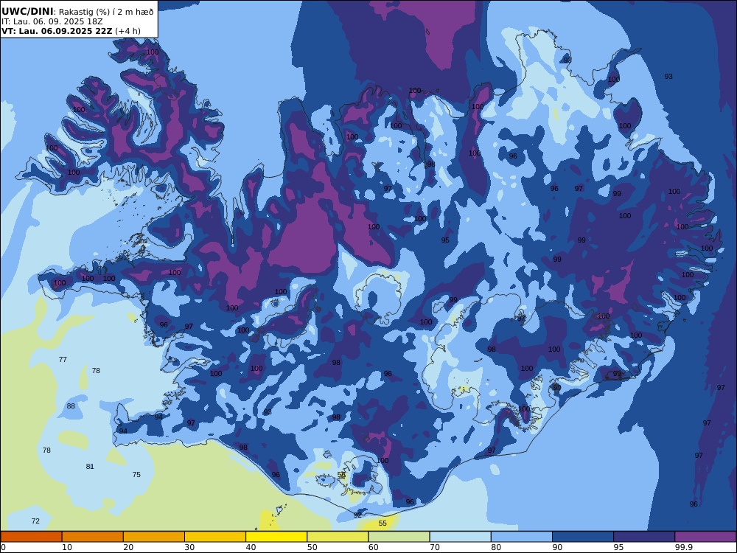Select the medium blue 80–90 legend swatch
This screenshot has height=553, width=737.
point(522,537)
